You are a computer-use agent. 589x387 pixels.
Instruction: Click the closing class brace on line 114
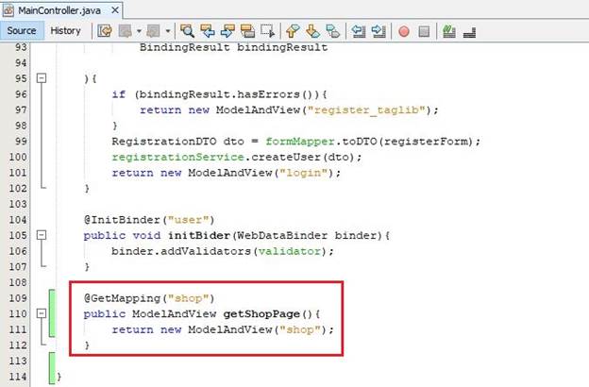(x=59, y=376)
